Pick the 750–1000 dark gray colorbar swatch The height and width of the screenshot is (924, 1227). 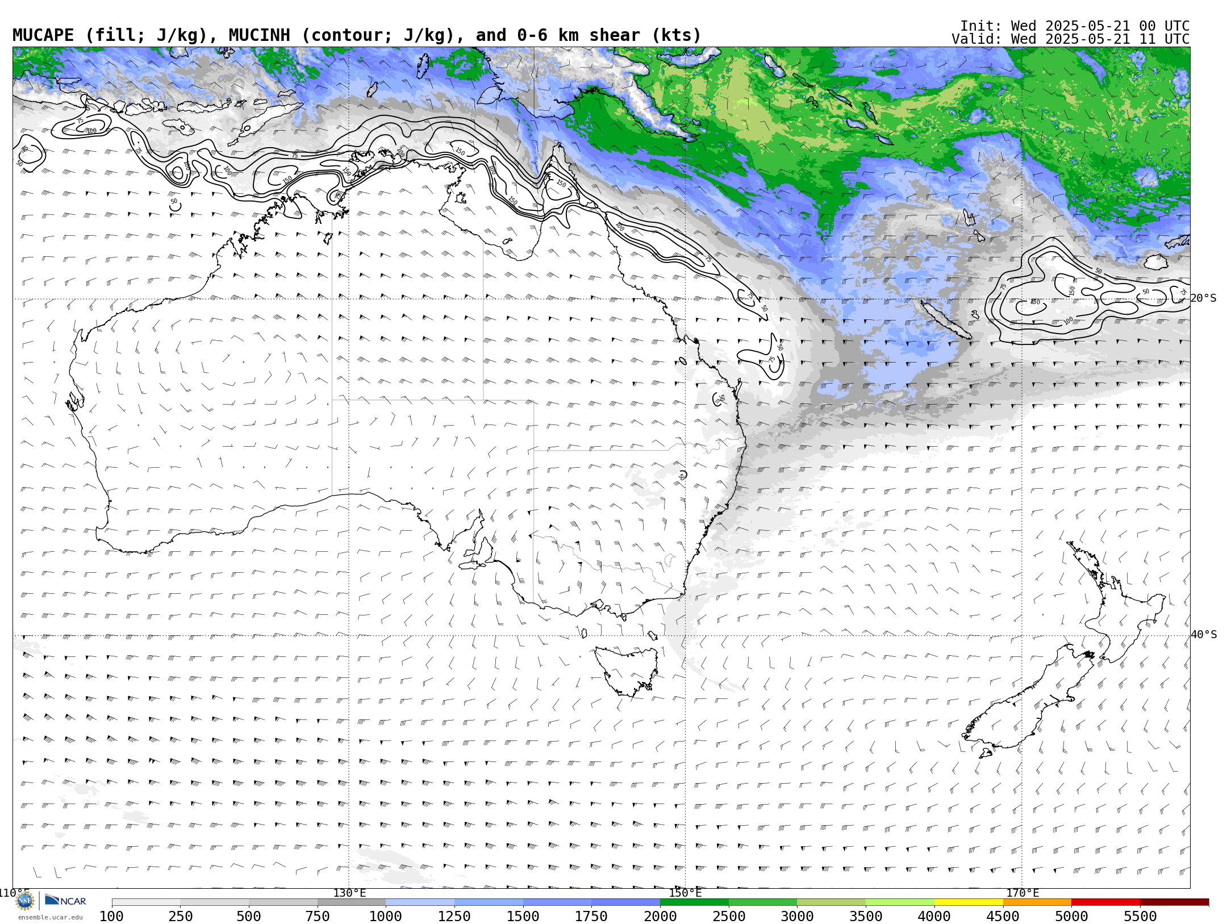(352, 902)
